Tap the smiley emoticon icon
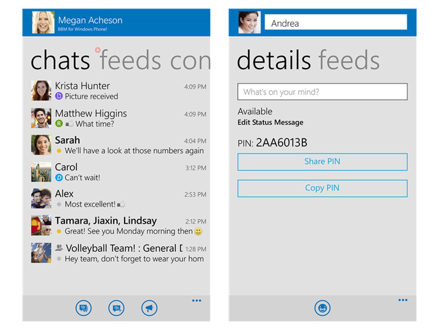This screenshot has height=330, width=440. 322,308
